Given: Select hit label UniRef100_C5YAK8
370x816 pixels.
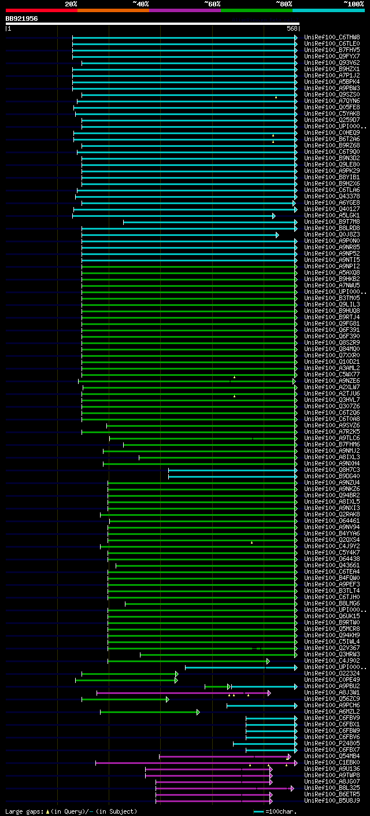Looking at the screenshot, I should pos(332,113).
